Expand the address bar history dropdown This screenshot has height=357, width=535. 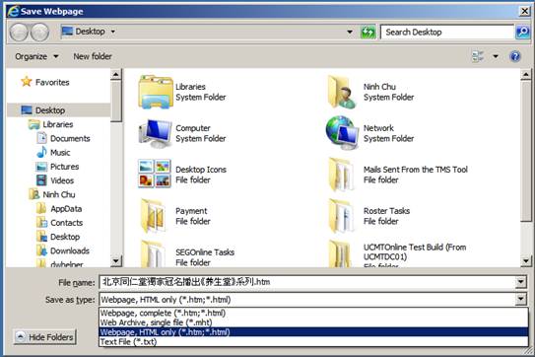pos(350,33)
